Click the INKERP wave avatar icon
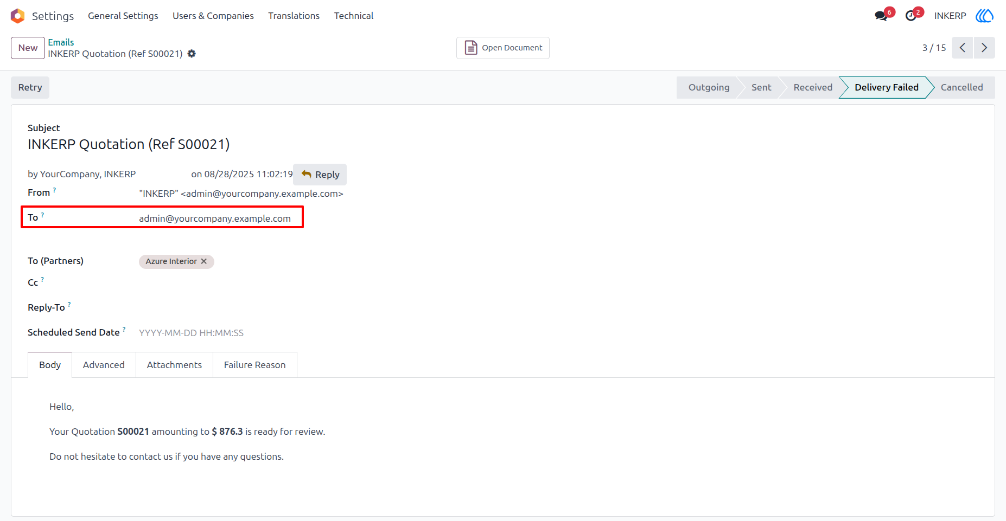 click(x=984, y=16)
